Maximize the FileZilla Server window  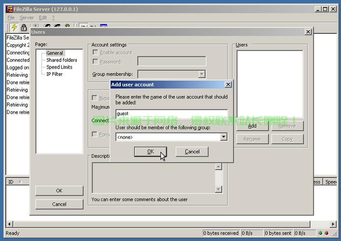[325, 9]
